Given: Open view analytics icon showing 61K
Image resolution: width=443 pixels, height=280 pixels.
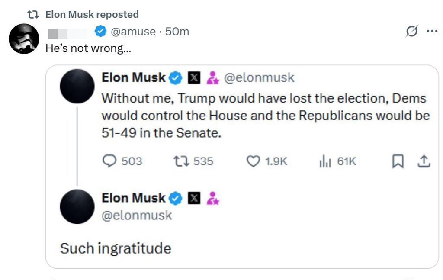Looking at the screenshot, I should 325,161.
